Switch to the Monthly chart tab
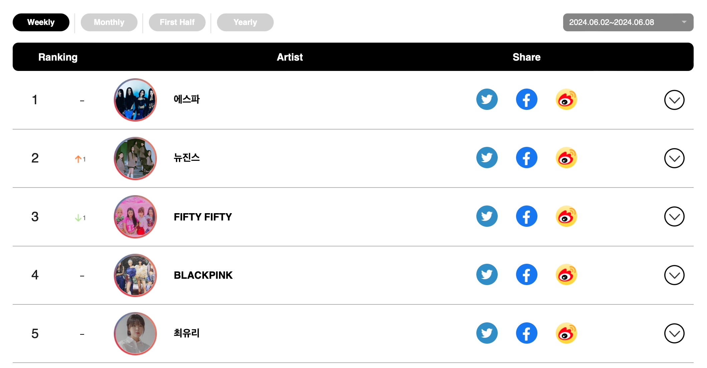707x368 pixels. pos(109,22)
